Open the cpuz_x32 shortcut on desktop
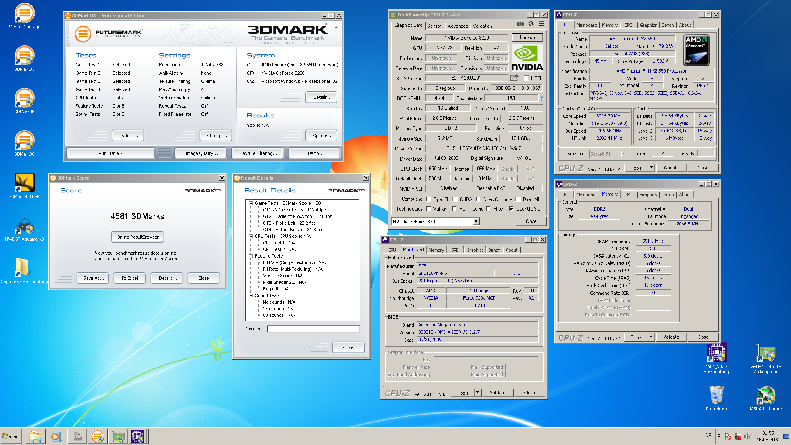 pyautogui.click(x=716, y=358)
